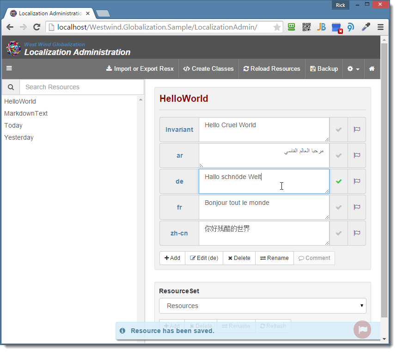
Task: Click the flag icon on ar row
Action: pyautogui.click(x=357, y=155)
